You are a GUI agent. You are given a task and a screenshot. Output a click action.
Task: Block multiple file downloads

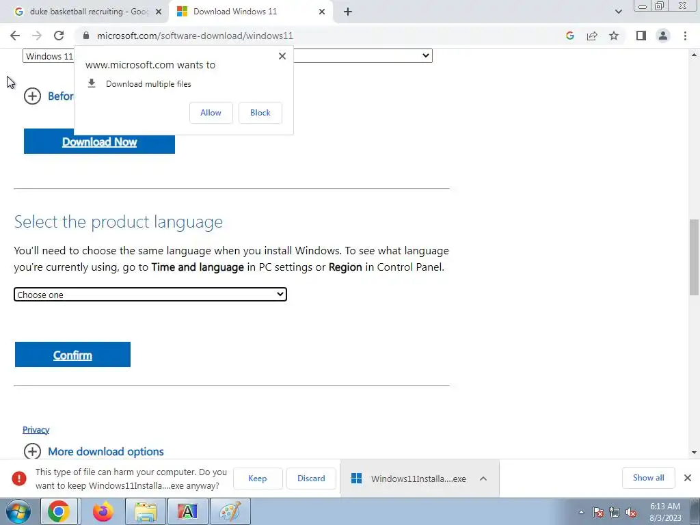coord(260,113)
